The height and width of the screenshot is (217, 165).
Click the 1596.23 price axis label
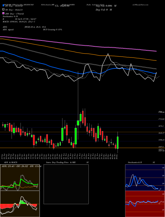[161, 140]
